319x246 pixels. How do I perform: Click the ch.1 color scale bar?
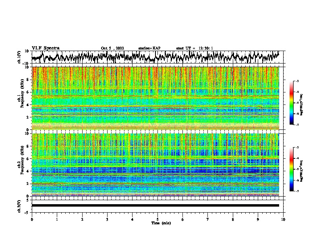pyautogui.click(x=292, y=103)
